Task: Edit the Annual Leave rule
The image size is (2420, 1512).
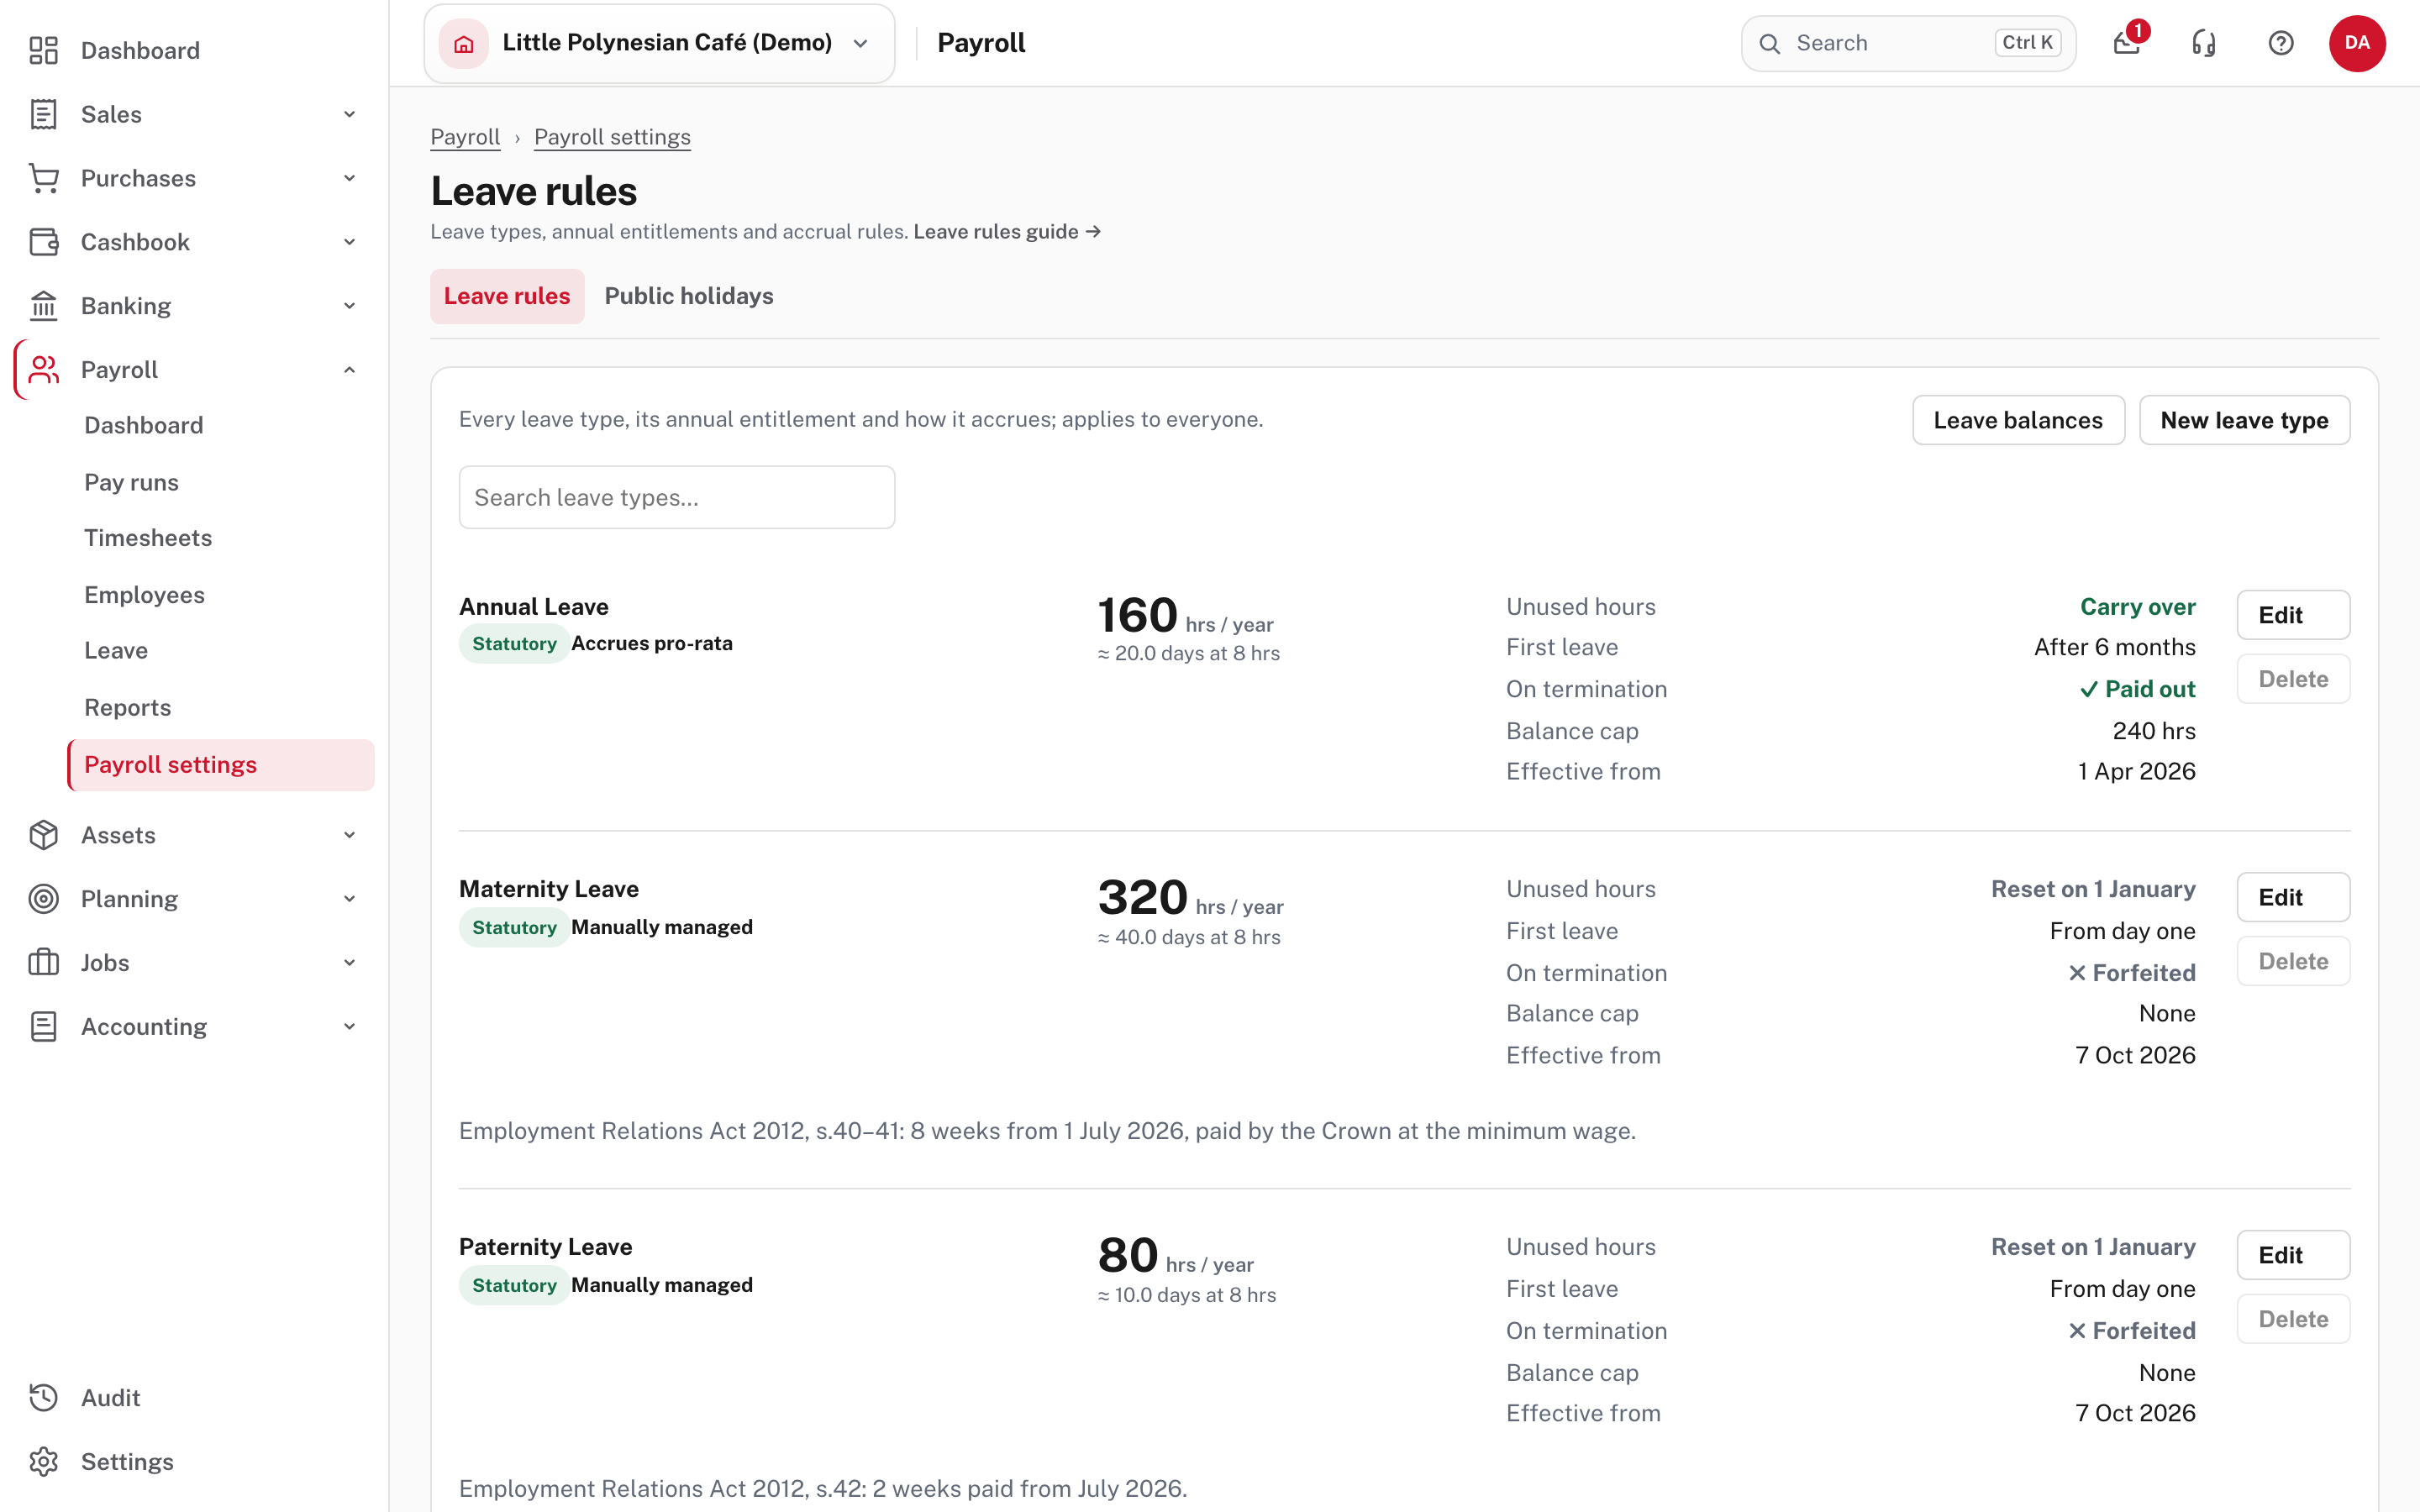Action: coord(2293,615)
